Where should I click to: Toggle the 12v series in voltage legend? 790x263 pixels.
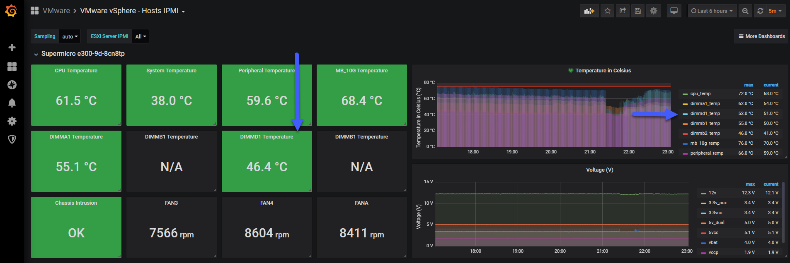712,193
